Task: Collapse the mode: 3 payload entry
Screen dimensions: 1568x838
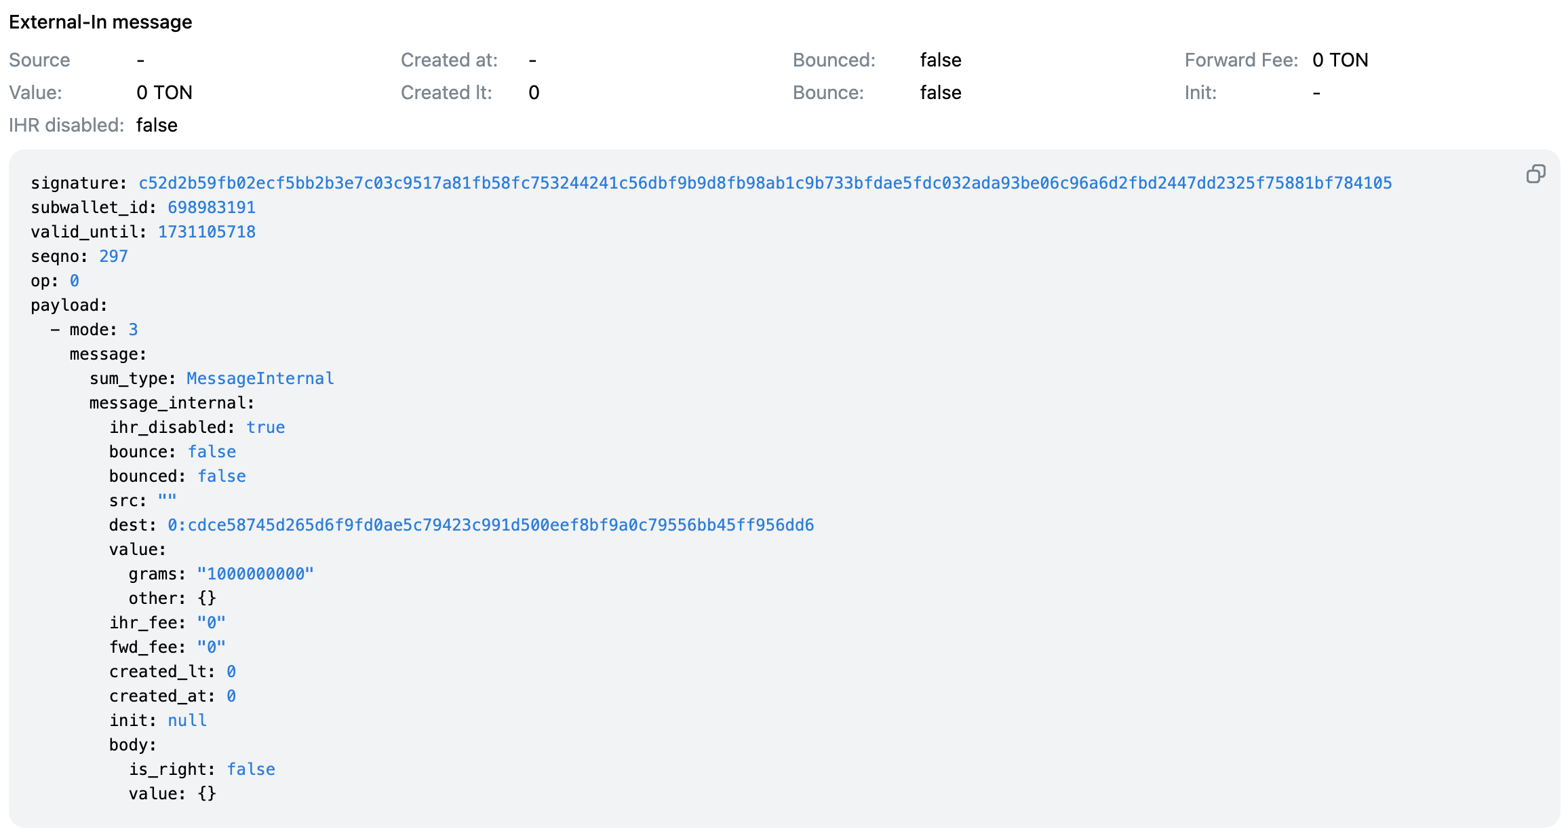Action: pos(55,329)
